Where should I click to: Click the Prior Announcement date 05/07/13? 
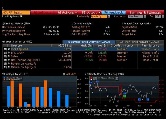pyautogui.click(x=54, y=31)
